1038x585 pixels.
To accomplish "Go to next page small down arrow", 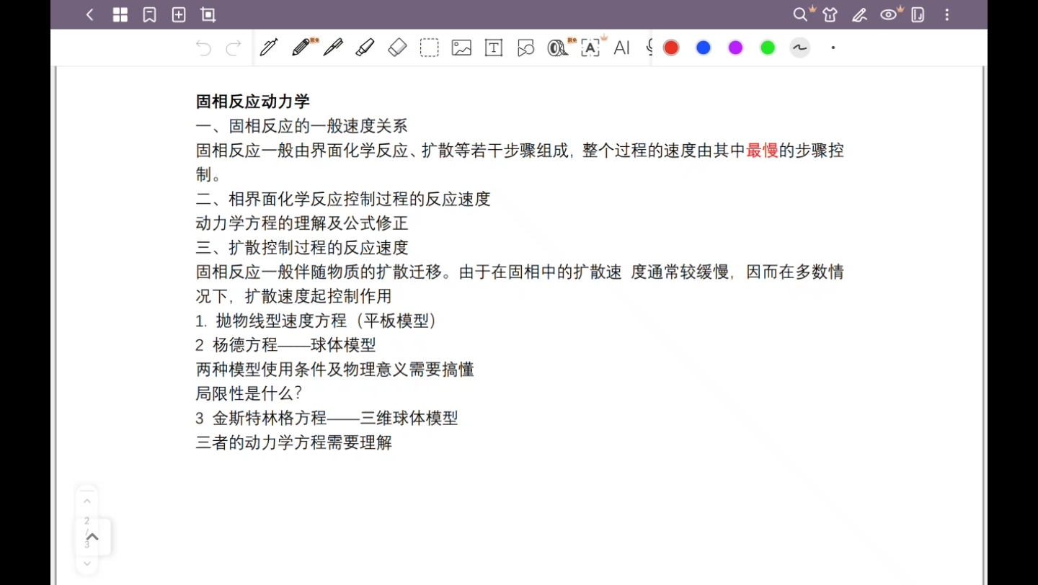I will click(87, 563).
